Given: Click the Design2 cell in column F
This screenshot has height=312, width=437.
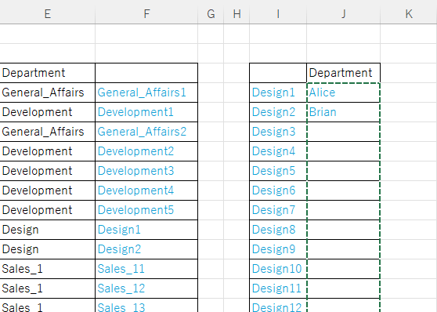Looking at the screenshot, I should point(146,249).
